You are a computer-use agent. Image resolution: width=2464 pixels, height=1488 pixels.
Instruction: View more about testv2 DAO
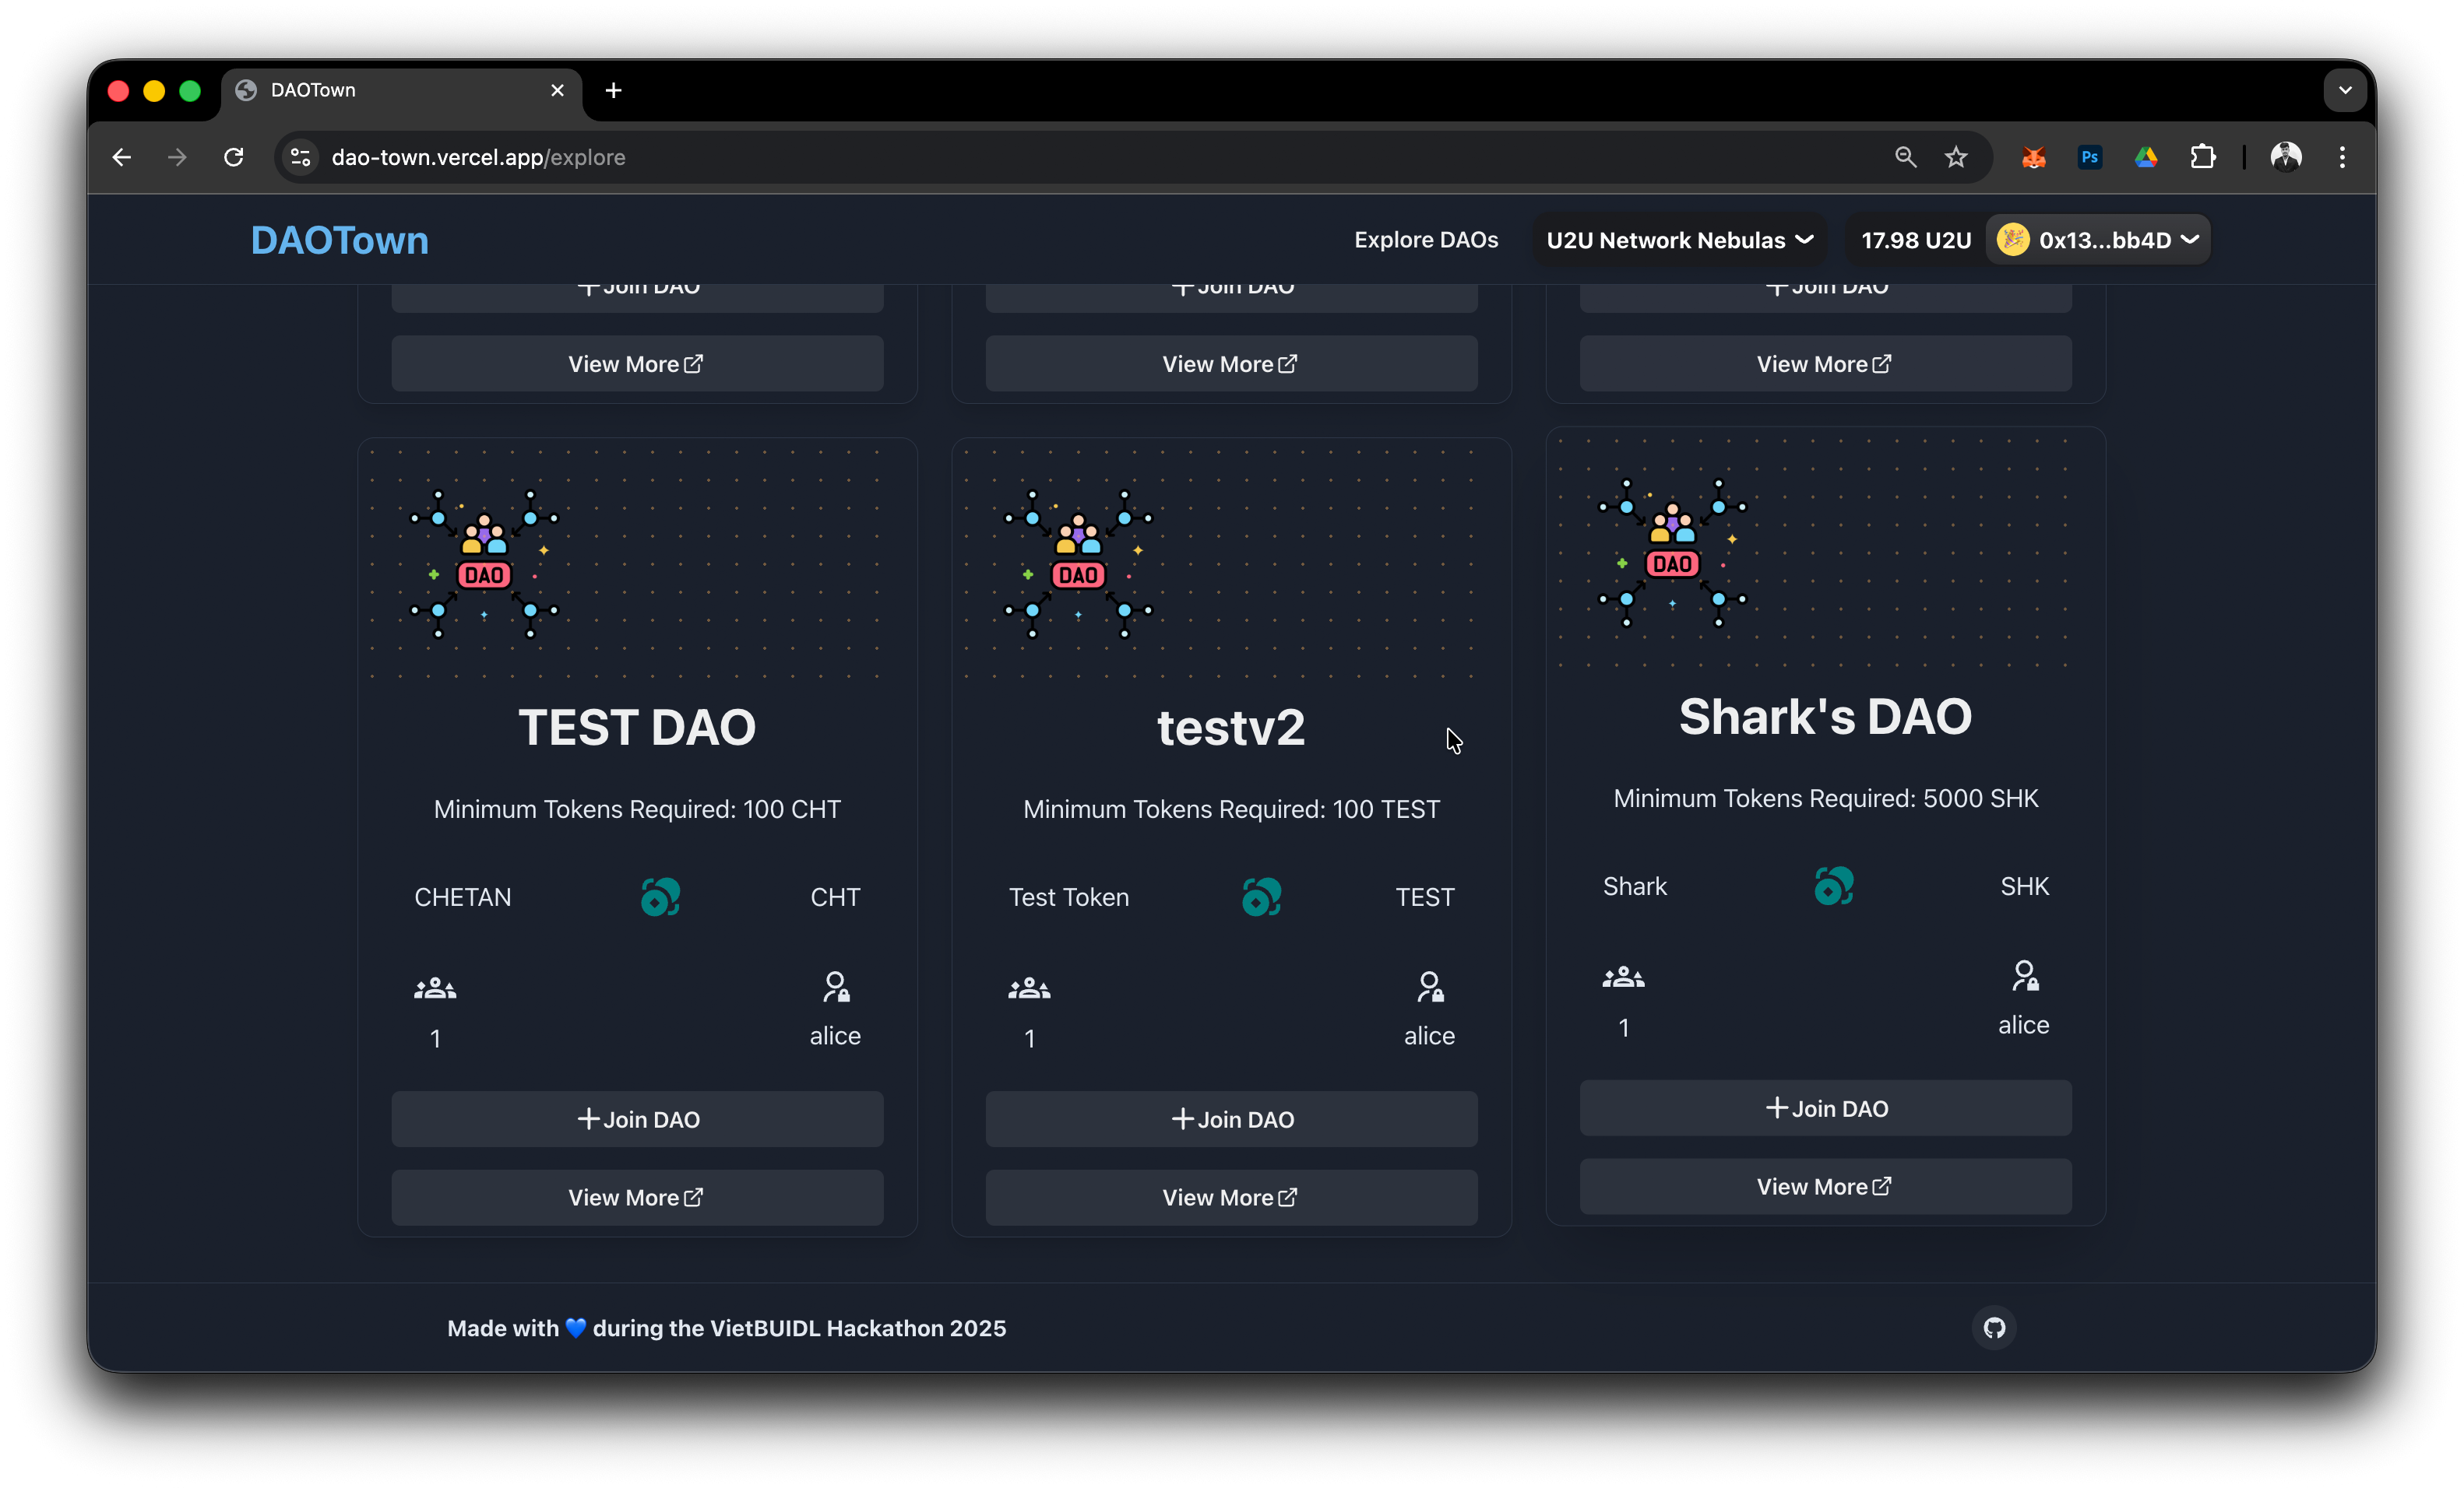point(1231,1197)
